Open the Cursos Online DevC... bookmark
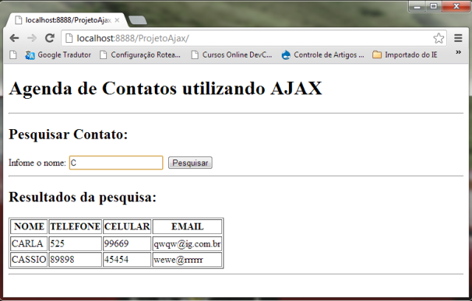 [232, 55]
